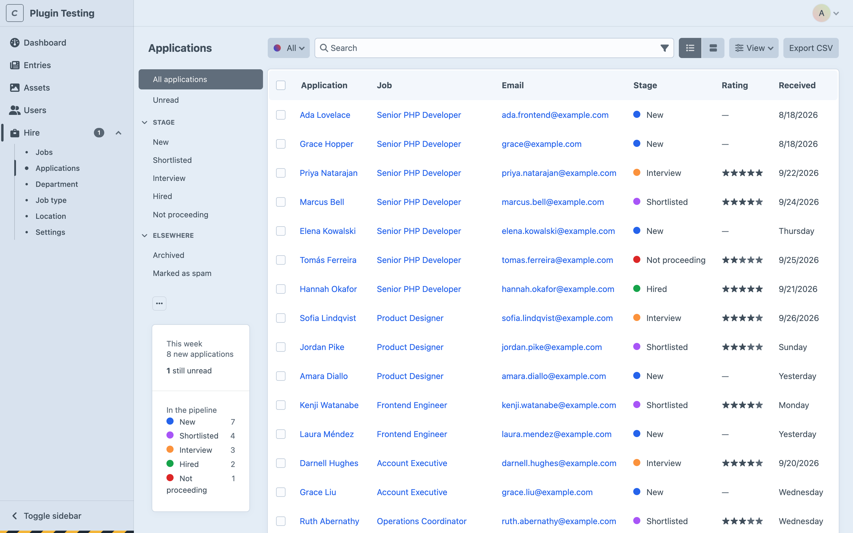Screen dimensions: 853x533
Task: Click the user avatar A
Action: point(821,13)
